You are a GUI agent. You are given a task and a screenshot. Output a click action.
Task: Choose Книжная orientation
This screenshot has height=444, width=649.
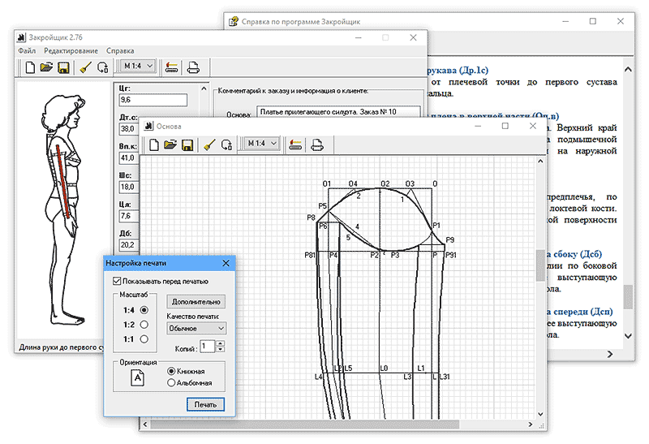click(171, 371)
